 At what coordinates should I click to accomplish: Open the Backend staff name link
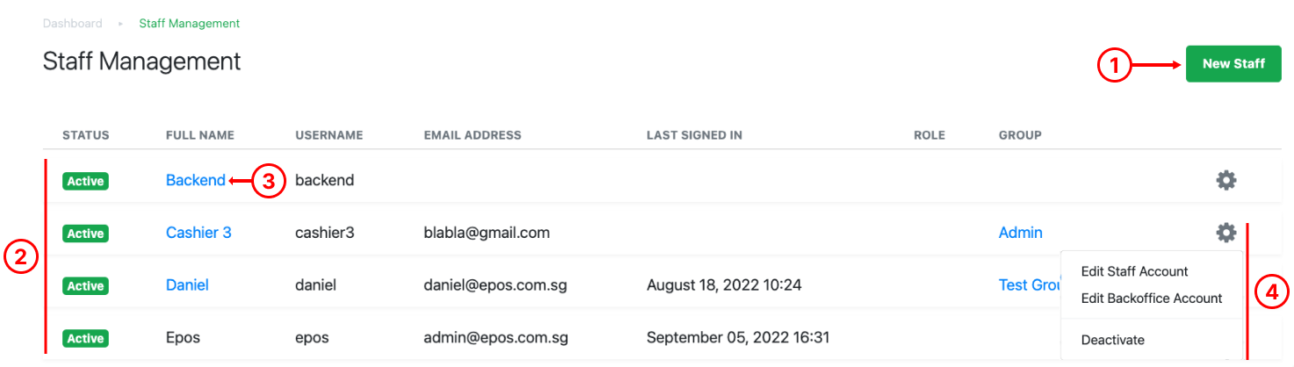click(x=196, y=180)
